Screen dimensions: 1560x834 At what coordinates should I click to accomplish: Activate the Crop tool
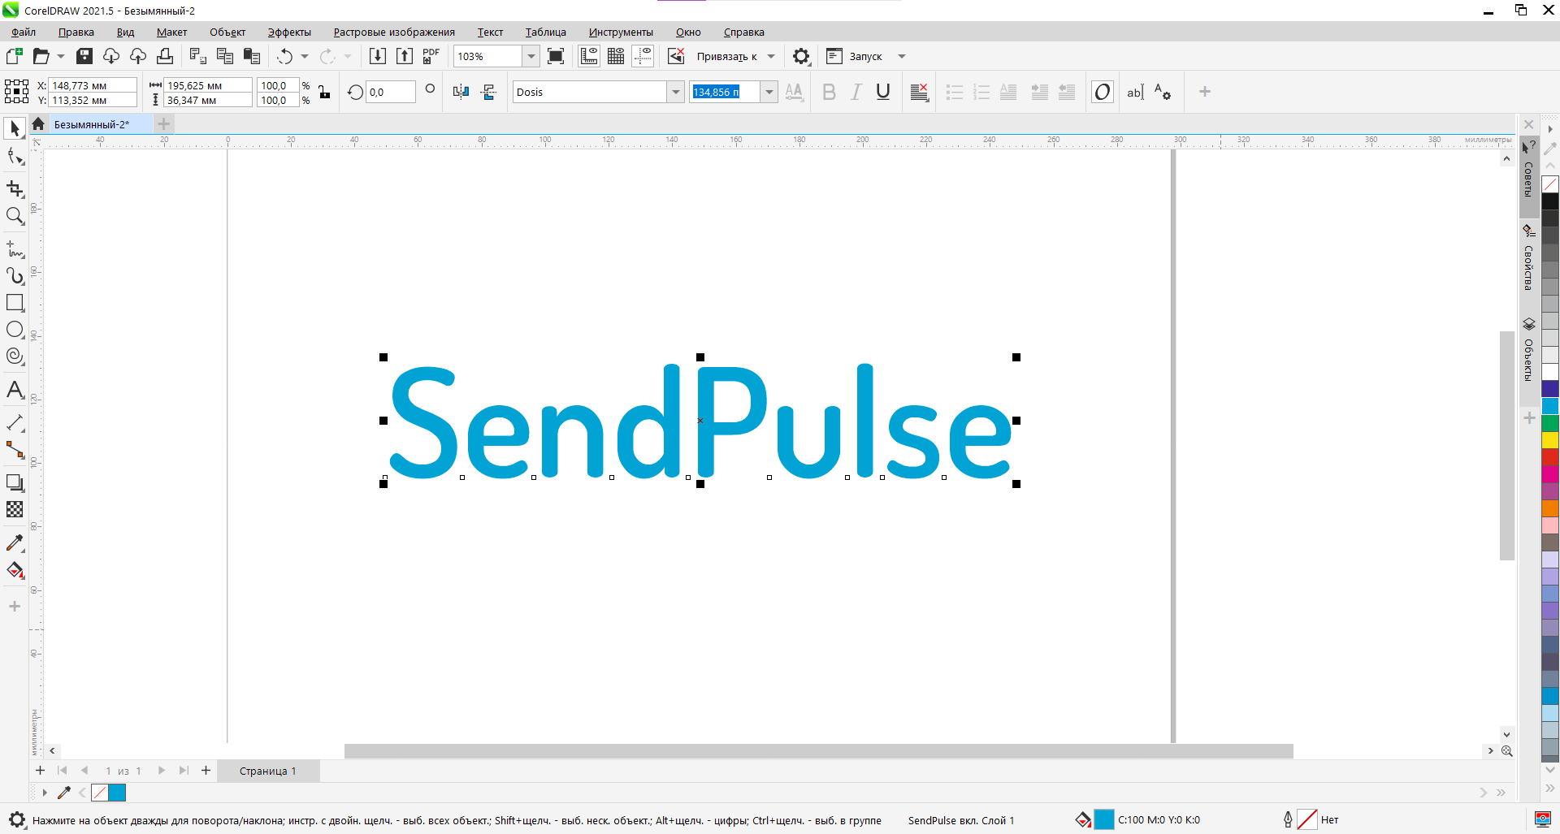pyautogui.click(x=15, y=188)
